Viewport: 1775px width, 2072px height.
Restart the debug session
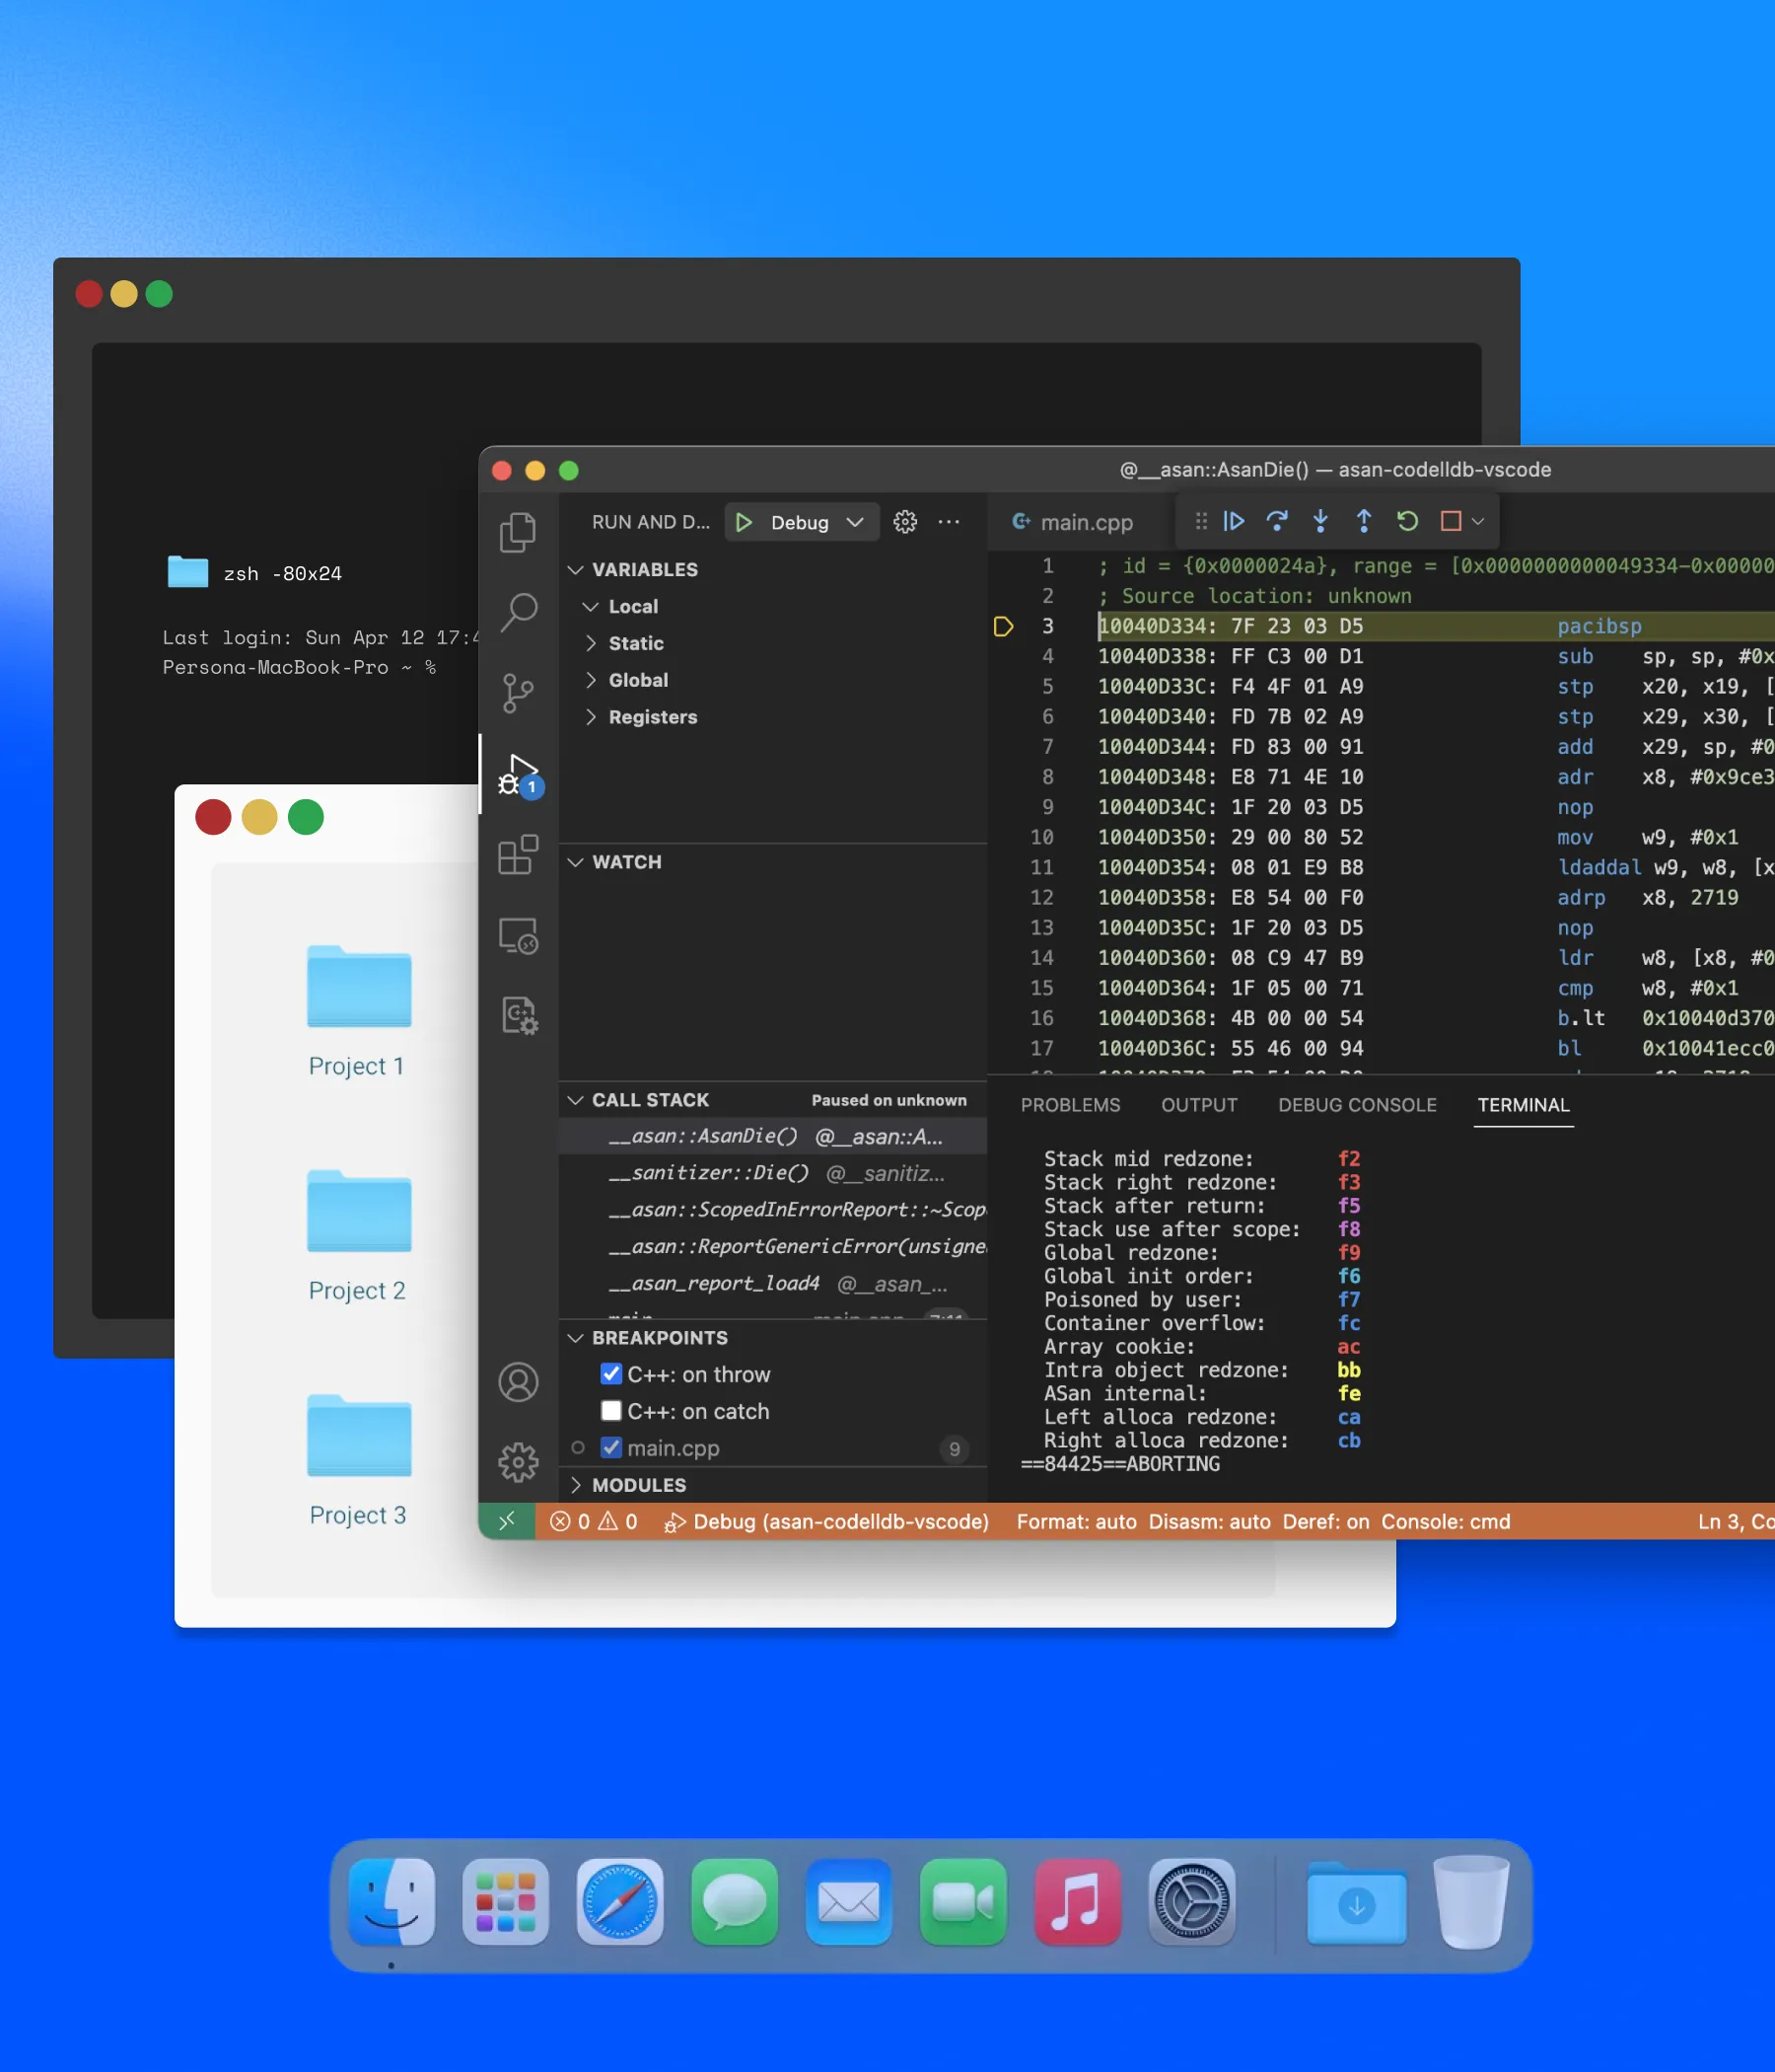pos(1407,521)
